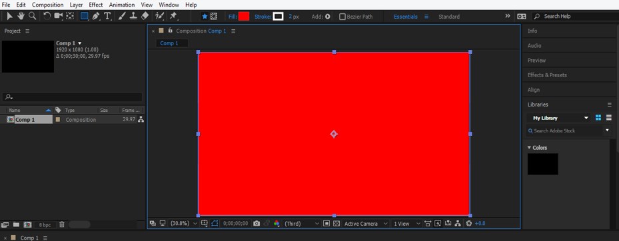This screenshot has width=619, height=241.
Task: Open the Add shape attributes button
Action: coord(328,17)
